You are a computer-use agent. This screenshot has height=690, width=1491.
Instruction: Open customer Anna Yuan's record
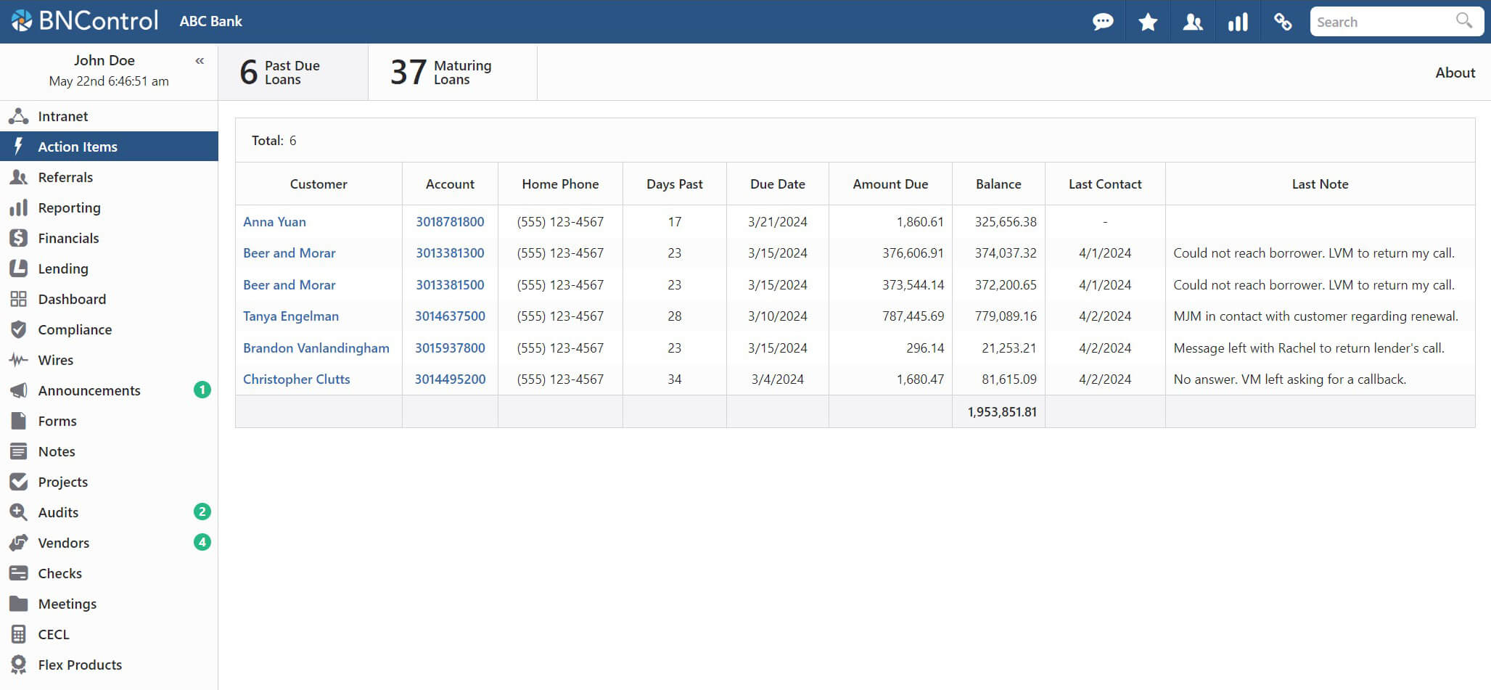pyautogui.click(x=274, y=222)
